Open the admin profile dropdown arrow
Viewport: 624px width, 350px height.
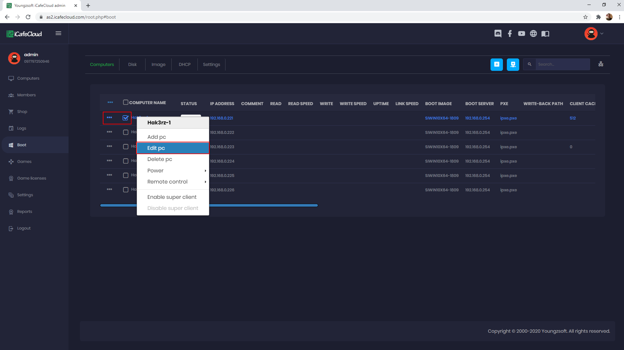coord(602,33)
